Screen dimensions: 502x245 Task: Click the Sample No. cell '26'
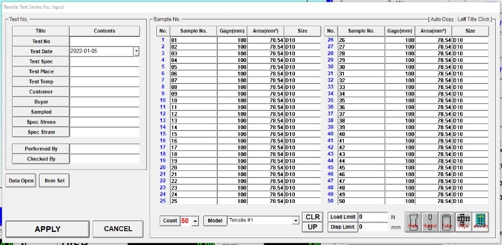coord(361,40)
